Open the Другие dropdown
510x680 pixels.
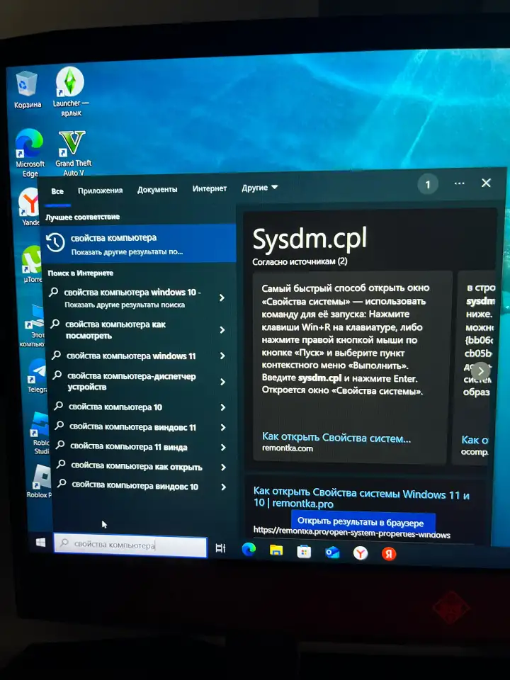(259, 188)
